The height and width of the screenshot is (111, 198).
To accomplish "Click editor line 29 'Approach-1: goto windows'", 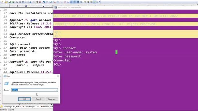I will [30, 20].
